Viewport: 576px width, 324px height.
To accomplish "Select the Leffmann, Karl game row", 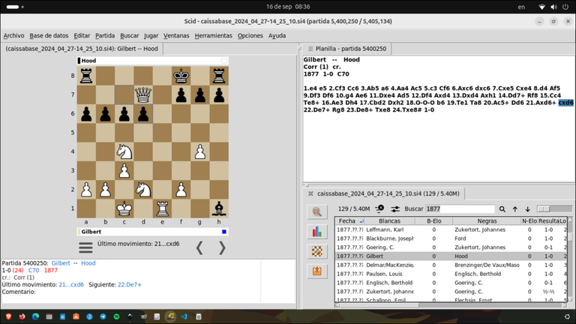I will tap(451, 229).
